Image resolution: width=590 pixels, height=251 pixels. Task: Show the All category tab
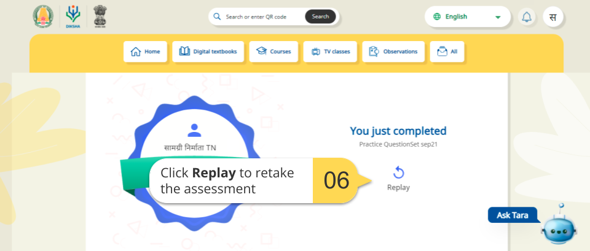tap(447, 52)
